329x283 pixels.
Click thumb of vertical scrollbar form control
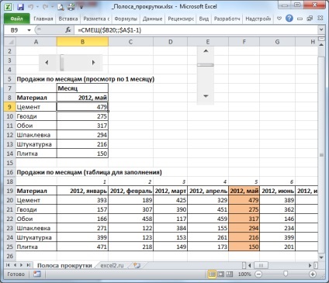(206, 65)
